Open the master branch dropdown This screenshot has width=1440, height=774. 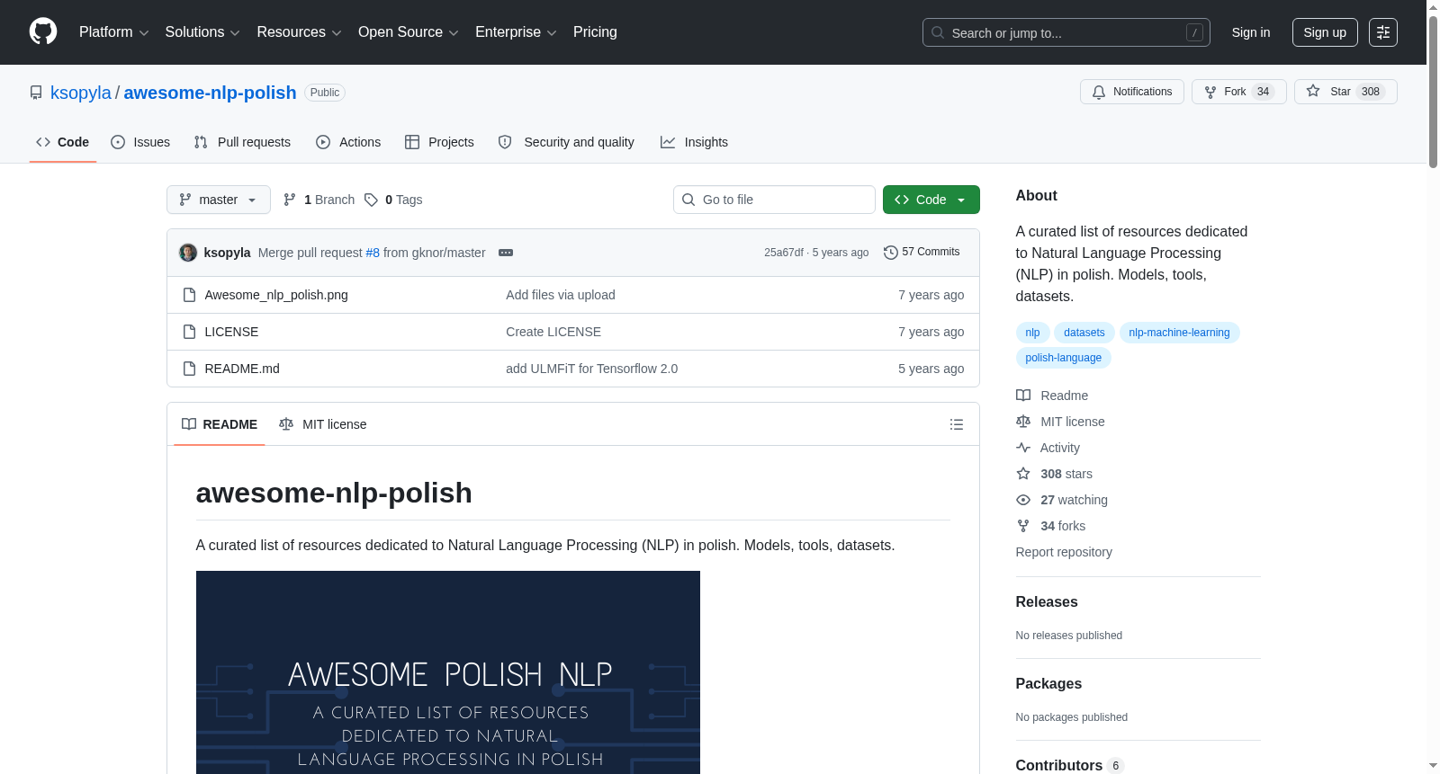coord(219,200)
